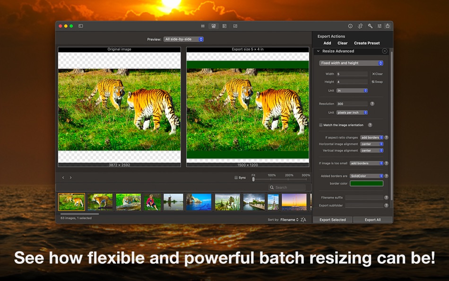The image size is (449, 281).
Task: Open the image info icon
Action: point(350,26)
